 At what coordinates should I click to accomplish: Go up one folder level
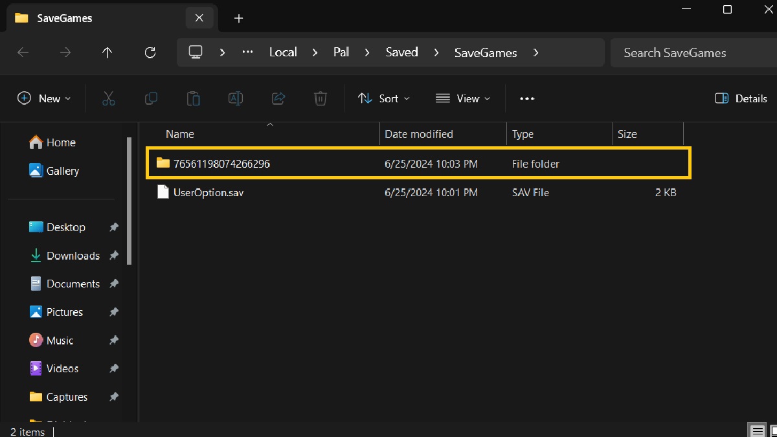pos(107,52)
